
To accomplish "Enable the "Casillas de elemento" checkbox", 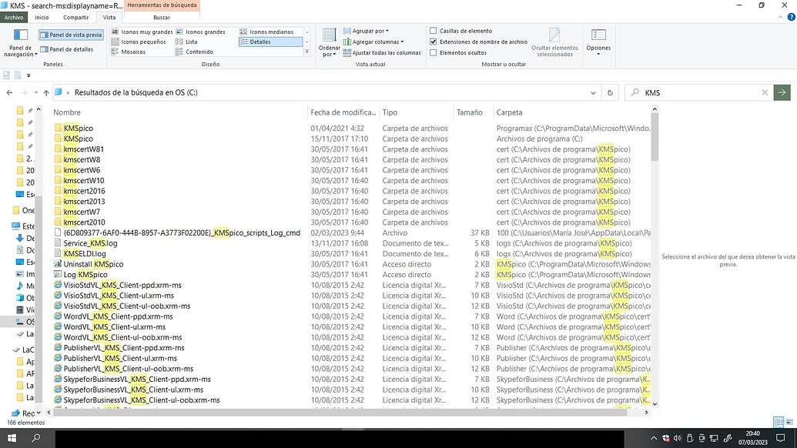I will click(x=435, y=31).
